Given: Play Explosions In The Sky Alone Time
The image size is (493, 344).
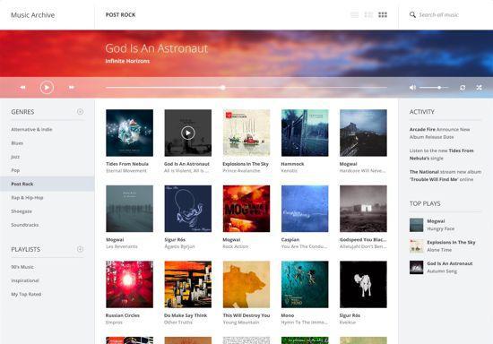Looking at the screenshot, I should click(x=443, y=246).
